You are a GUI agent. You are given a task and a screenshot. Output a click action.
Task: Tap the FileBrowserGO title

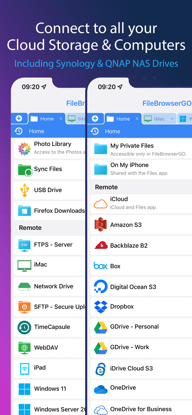click(x=167, y=103)
